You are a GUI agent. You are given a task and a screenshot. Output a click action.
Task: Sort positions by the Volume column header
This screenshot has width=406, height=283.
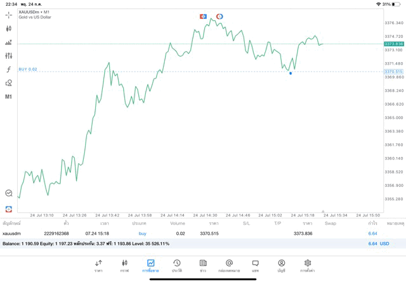[178, 223]
